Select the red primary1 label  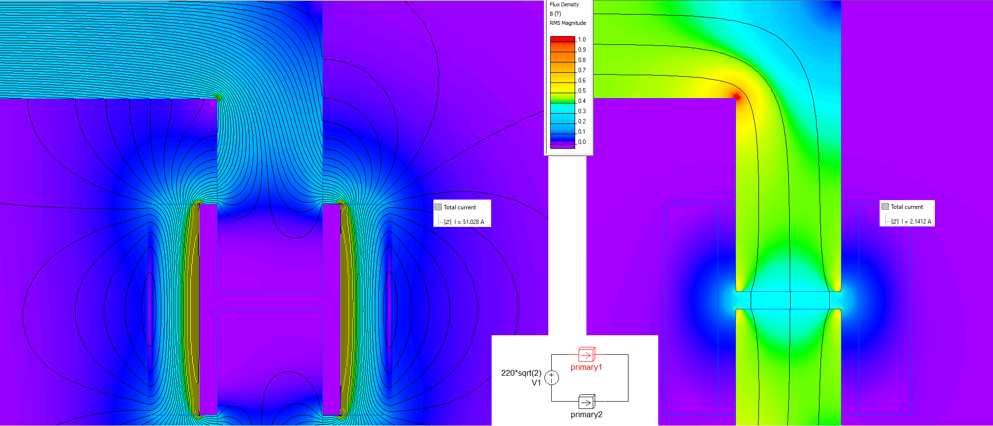pyautogui.click(x=586, y=367)
